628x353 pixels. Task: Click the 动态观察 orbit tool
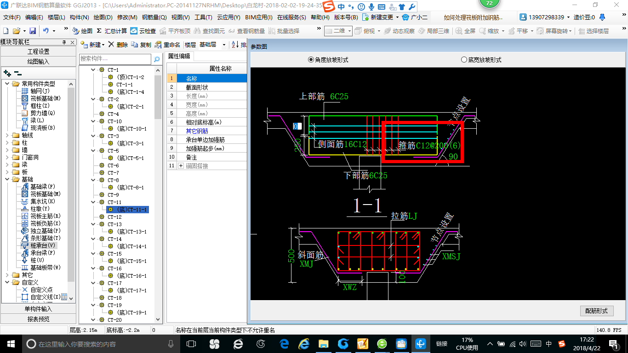click(399, 31)
